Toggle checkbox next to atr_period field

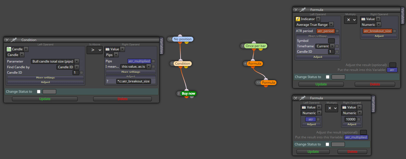click(x=337, y=31)
